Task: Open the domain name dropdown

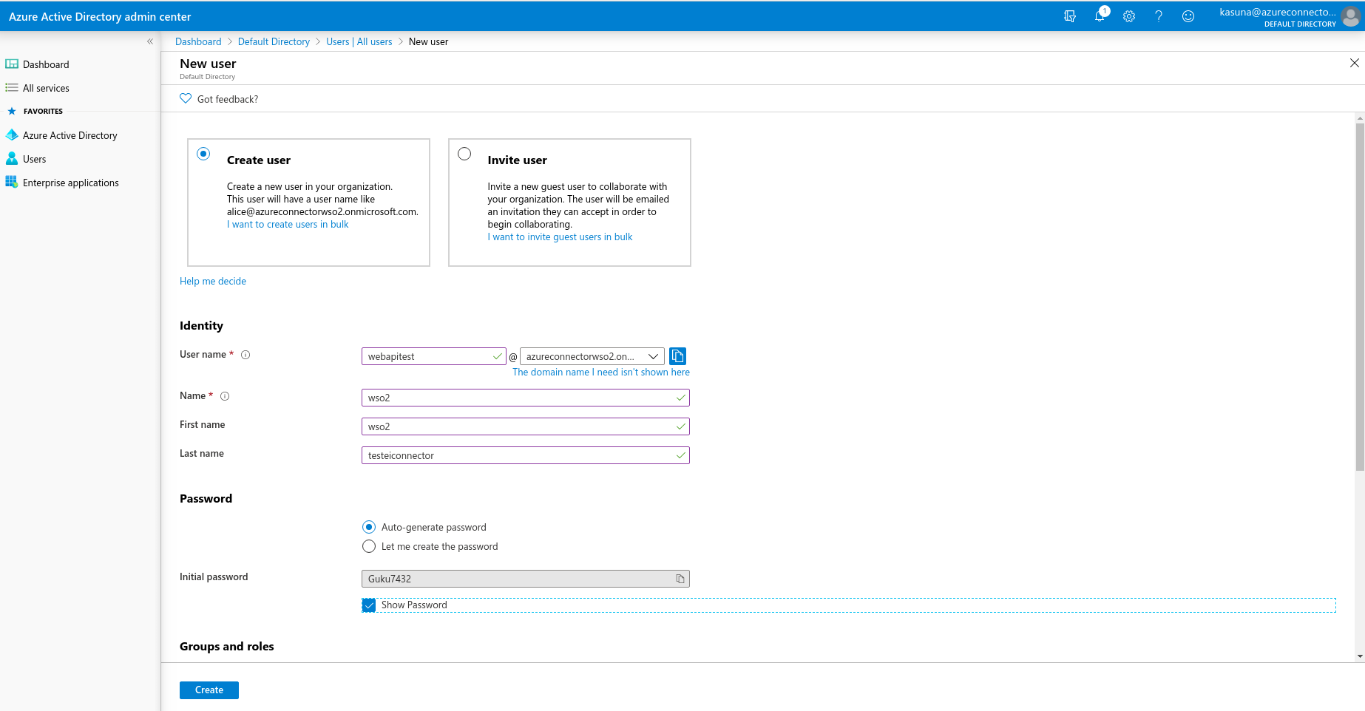Action: click(654, 355)
